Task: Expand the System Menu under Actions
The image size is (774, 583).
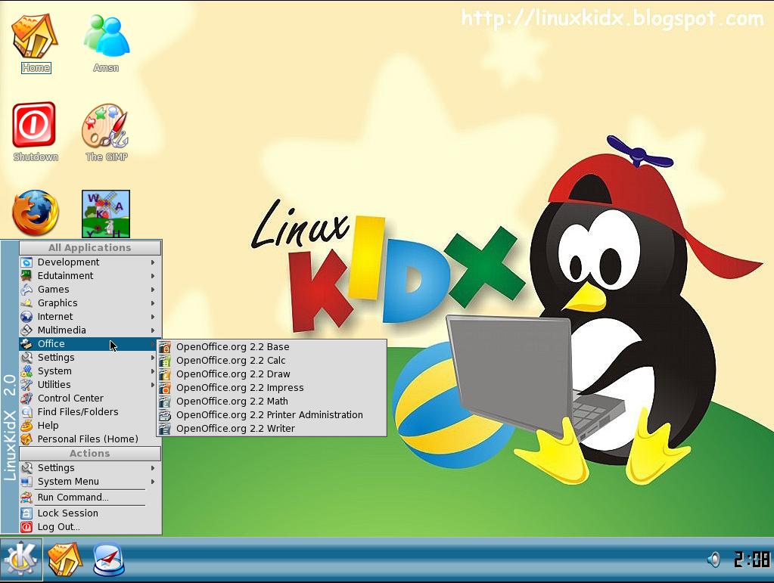Action: 70,481
